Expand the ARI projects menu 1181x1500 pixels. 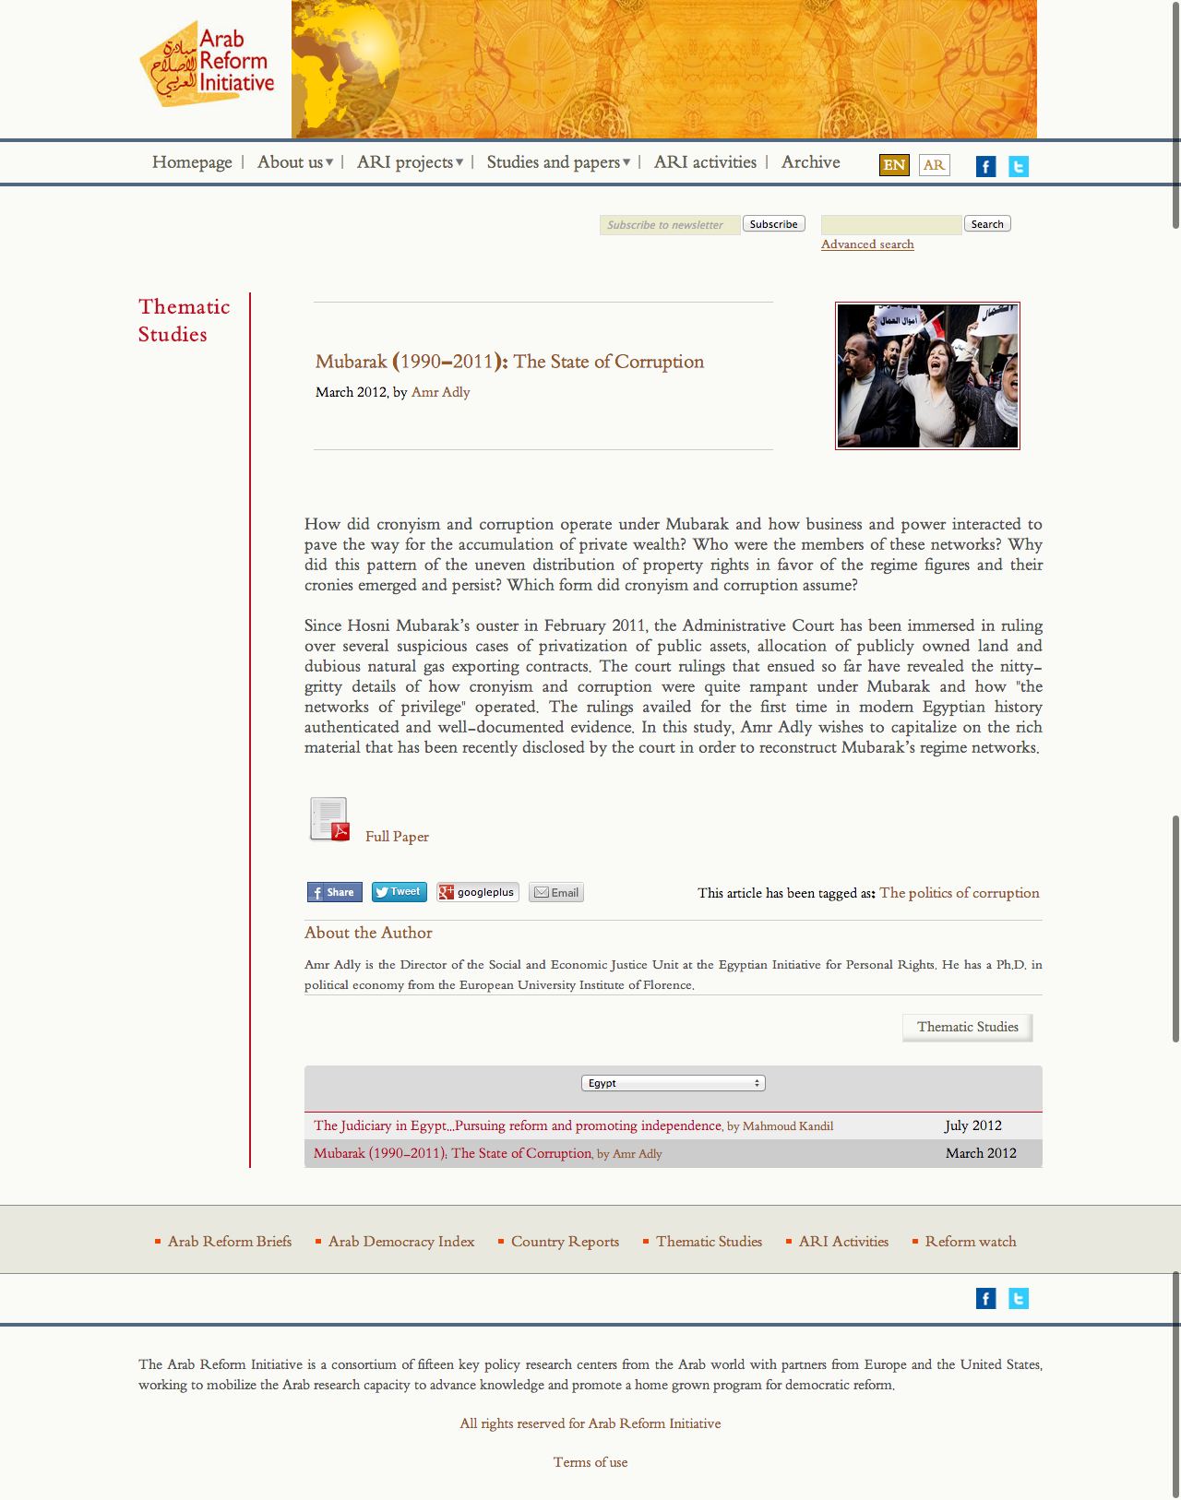pos(410,162)
